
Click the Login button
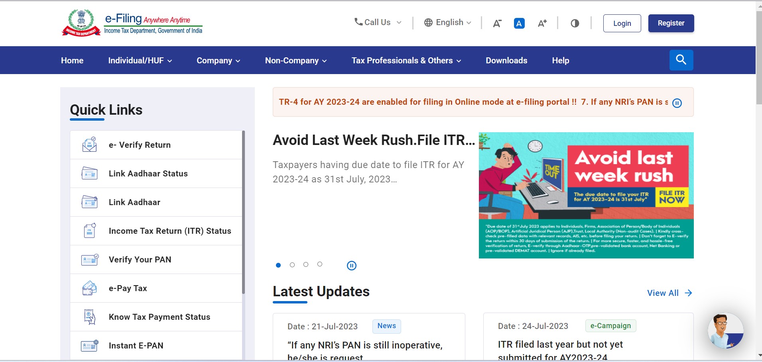[622, 23]
